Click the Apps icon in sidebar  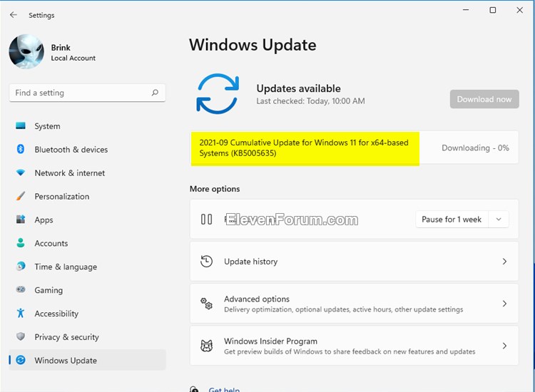click(x=21, y=220)
